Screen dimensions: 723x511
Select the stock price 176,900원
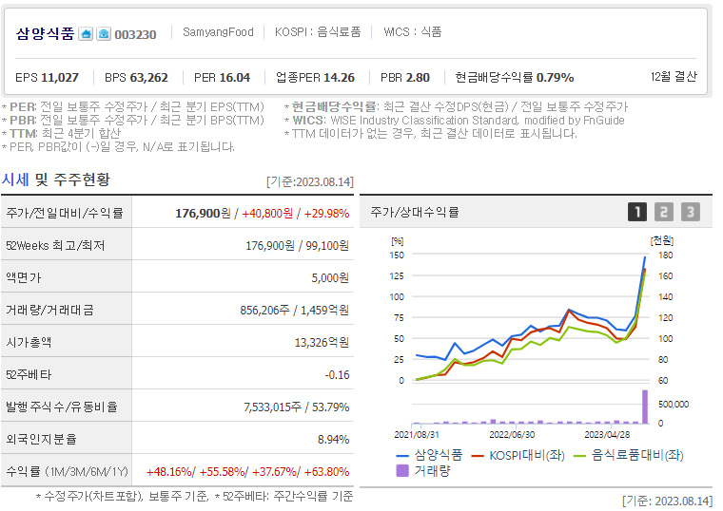[x=203, y=214]
